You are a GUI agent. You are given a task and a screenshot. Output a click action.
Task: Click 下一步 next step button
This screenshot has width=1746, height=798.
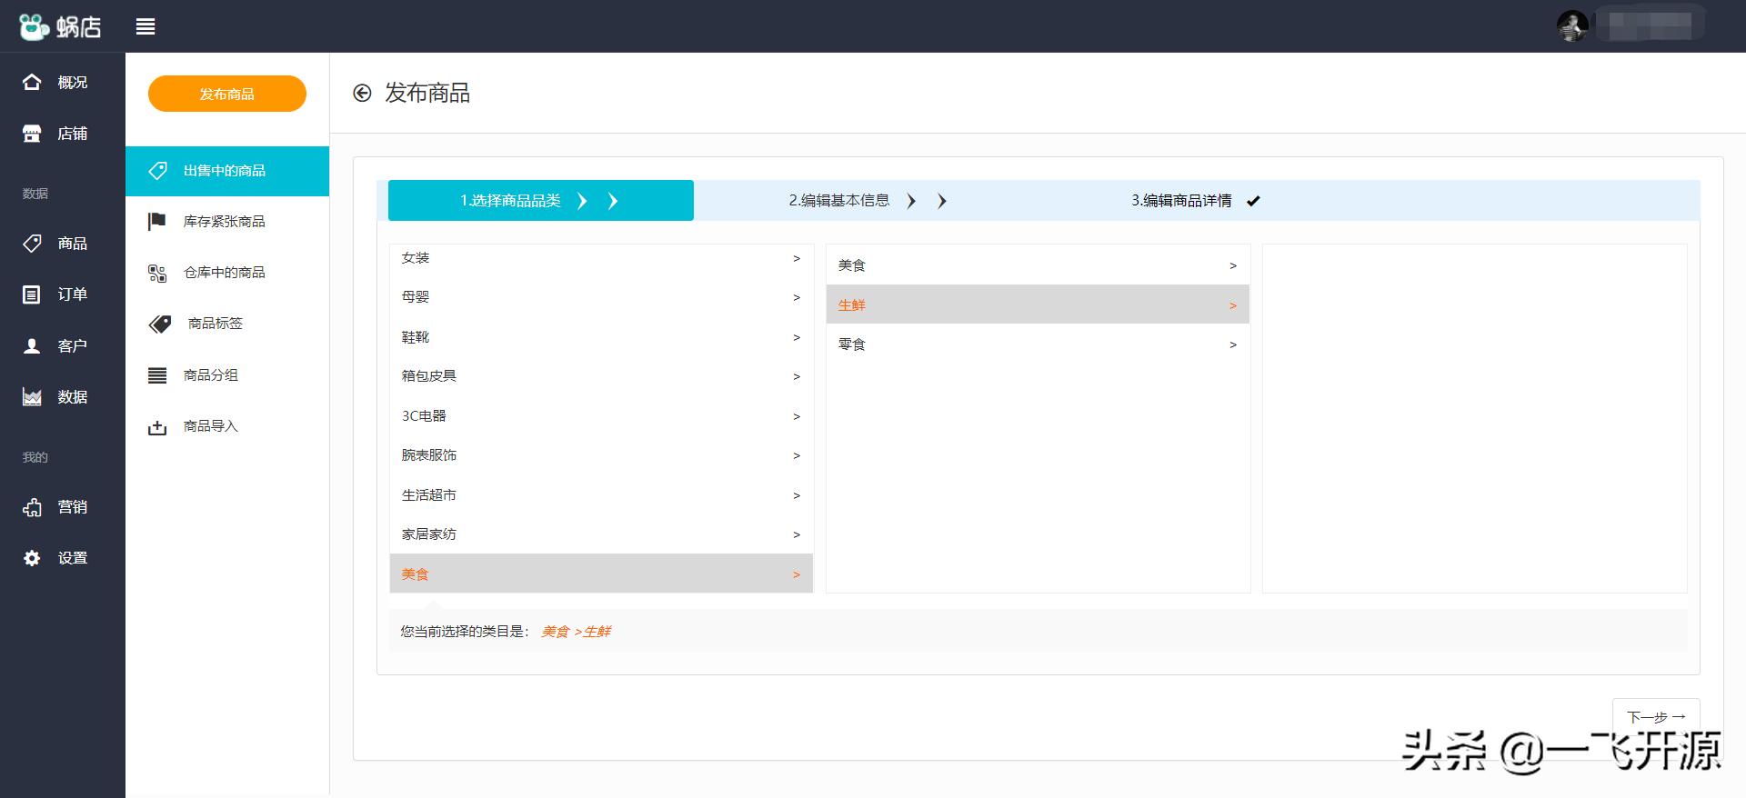[1655, 716]
